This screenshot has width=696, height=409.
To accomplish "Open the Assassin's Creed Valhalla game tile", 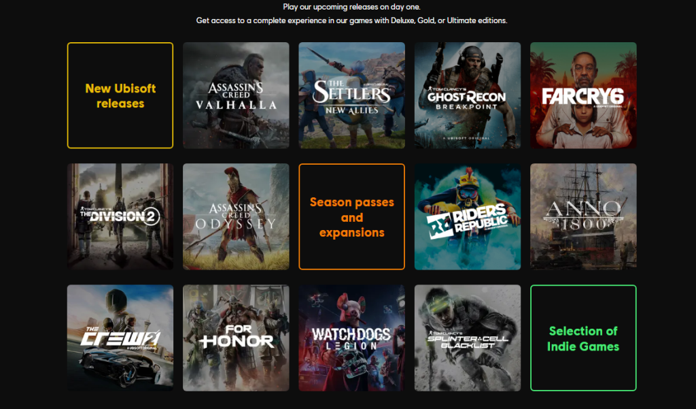I will [236, 95].
